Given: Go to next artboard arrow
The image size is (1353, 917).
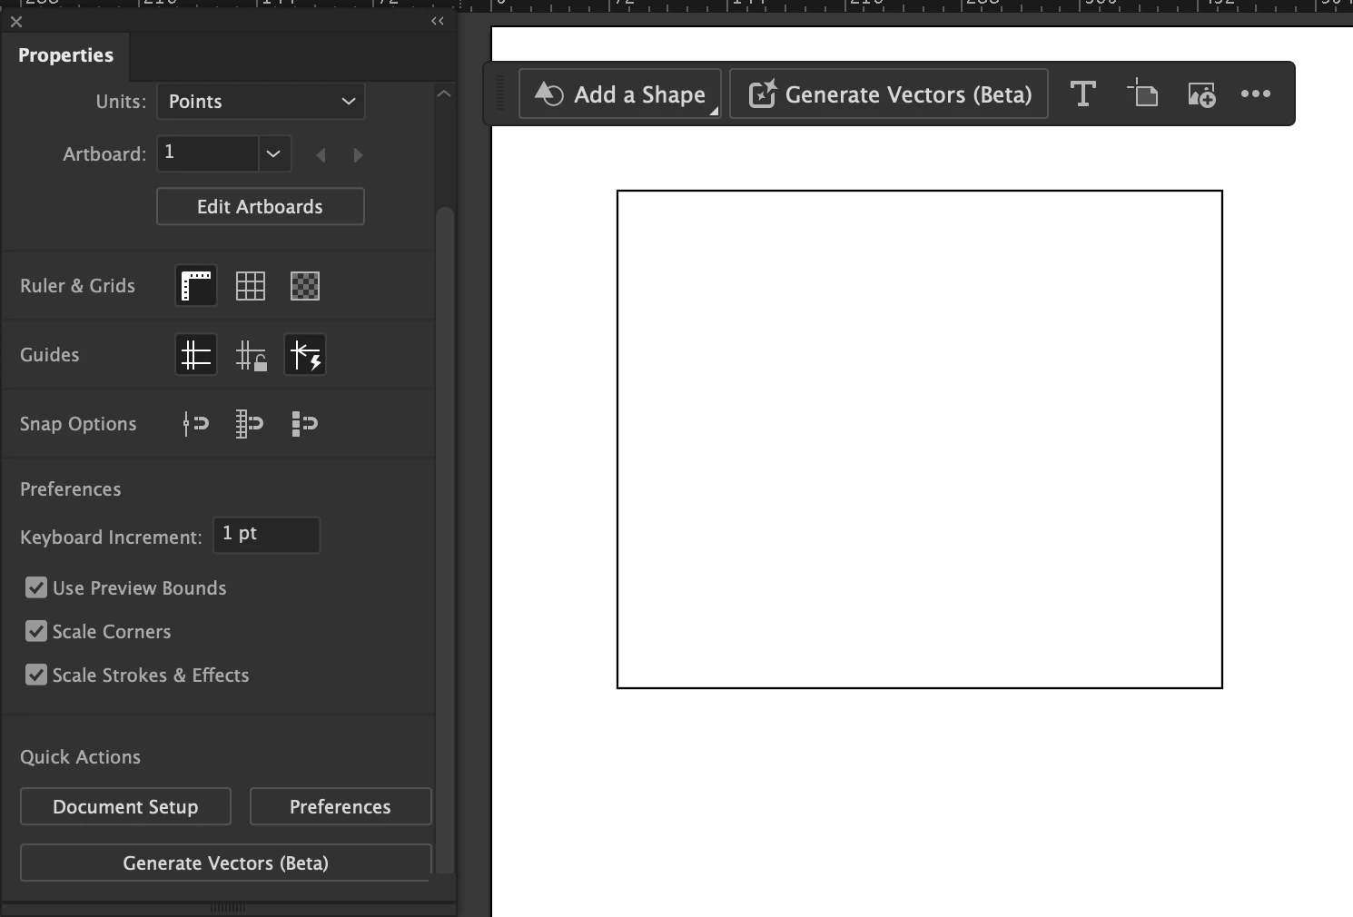Looking at the screenshot, I should [x=358, y=155].
